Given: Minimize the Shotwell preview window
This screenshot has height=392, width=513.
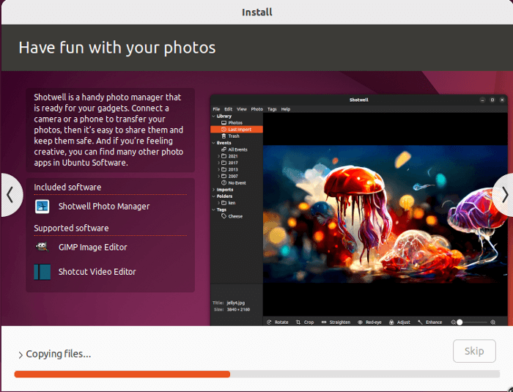Looking at the screenshot, I should pyautogui.click(x=482, y=100).
